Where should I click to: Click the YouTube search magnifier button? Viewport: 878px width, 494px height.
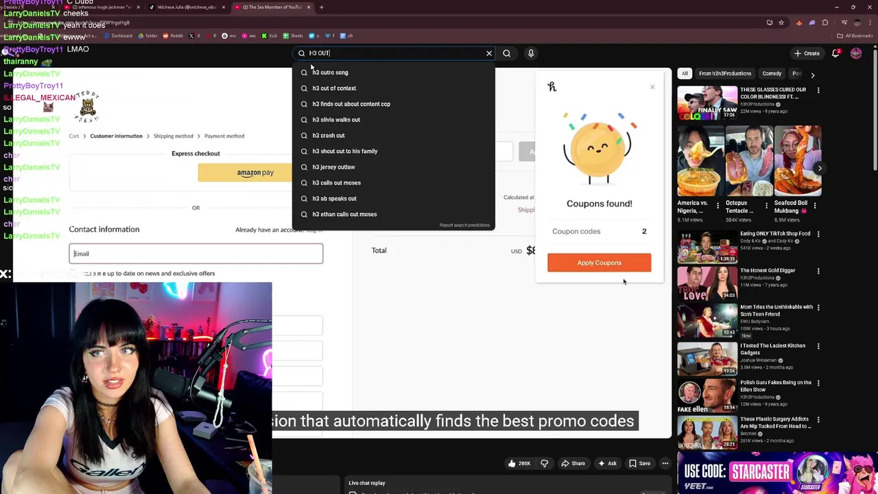click(507, 53)
